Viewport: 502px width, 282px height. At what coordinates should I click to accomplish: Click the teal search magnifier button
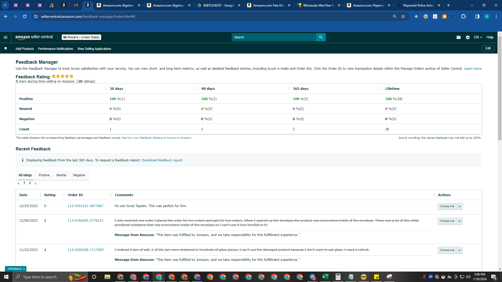click(x=321, y=37)
